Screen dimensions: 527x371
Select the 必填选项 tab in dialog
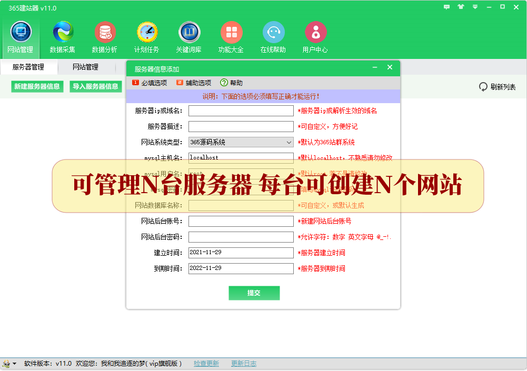coord(150,83)
